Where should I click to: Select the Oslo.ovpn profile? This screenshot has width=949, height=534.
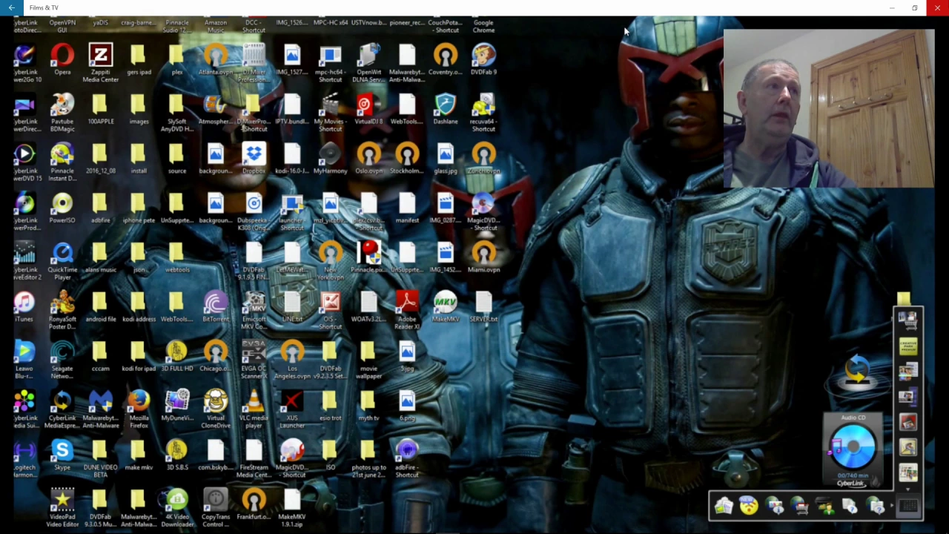pos(368,158)
